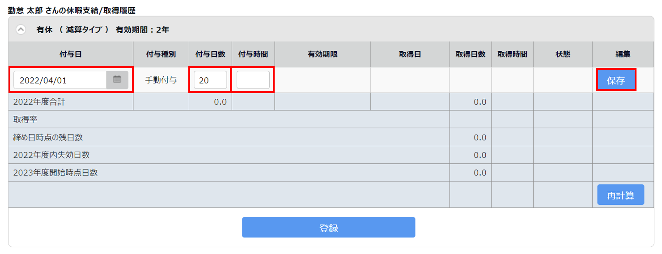The width and height of the screenshot is (662, 254).
Task: Save the row with 保存 button
Action: pos(616,80)
